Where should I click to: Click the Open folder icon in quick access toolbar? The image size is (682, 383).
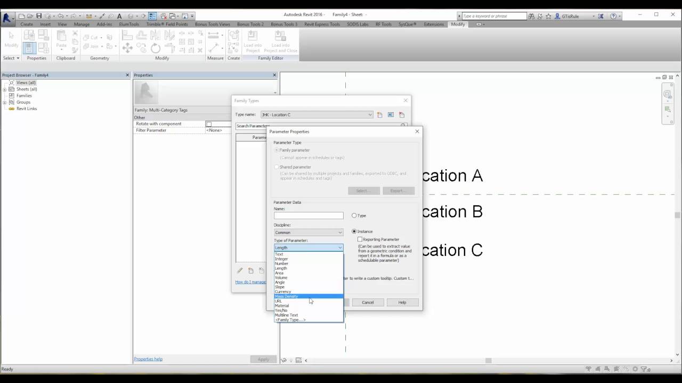(30, 16)
